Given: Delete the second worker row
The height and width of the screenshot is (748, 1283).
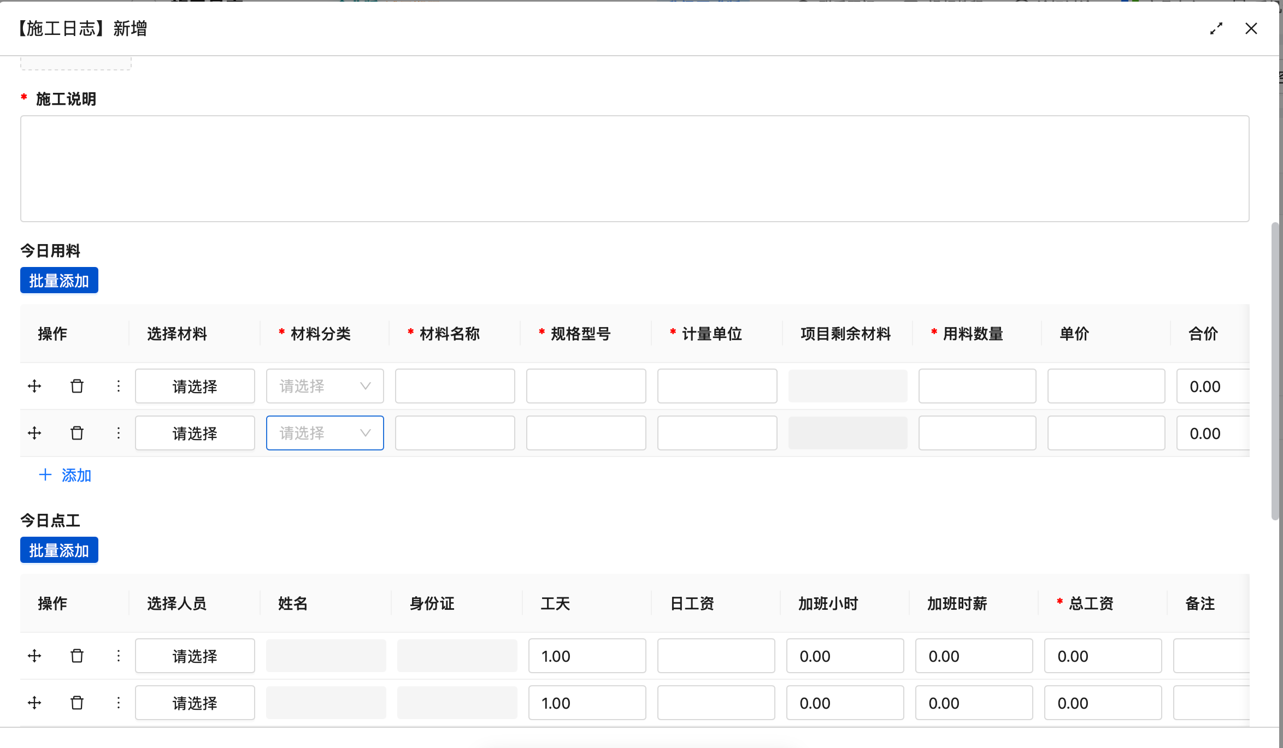Looking at the screenshot, I should tap(77, 703).
